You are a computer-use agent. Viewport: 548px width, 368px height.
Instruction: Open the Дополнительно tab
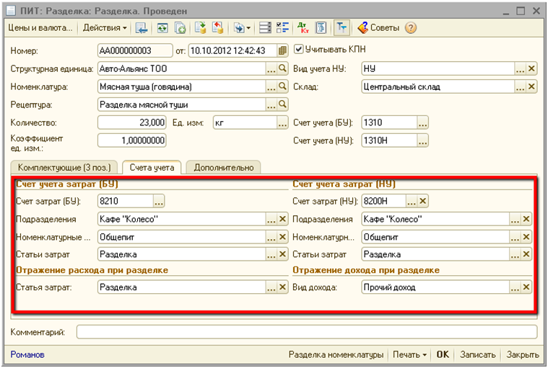(x=223, y=167)
